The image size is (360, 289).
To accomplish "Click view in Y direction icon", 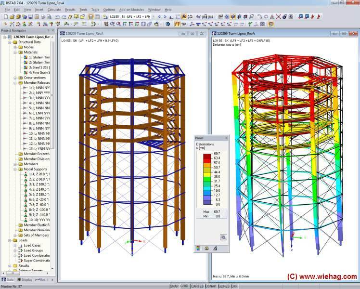I will click(130, 24).
